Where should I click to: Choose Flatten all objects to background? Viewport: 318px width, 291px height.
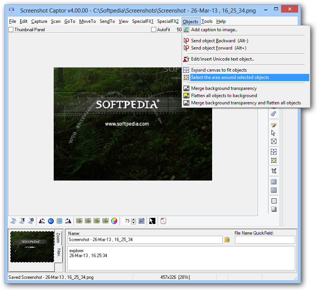click(246, 96)
